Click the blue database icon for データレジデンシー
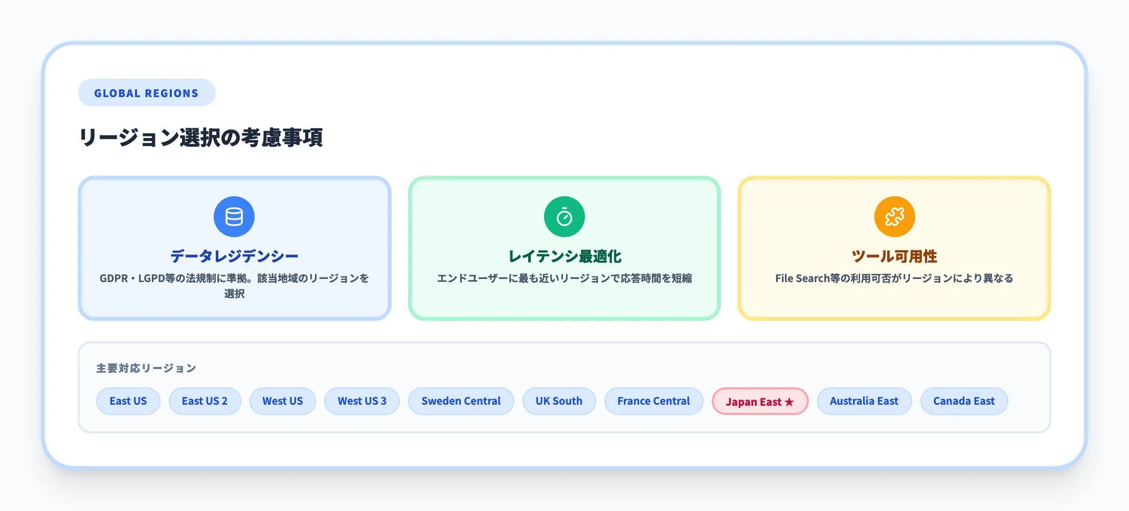Screen dimensions: 1129x511 tap(234, 216)
